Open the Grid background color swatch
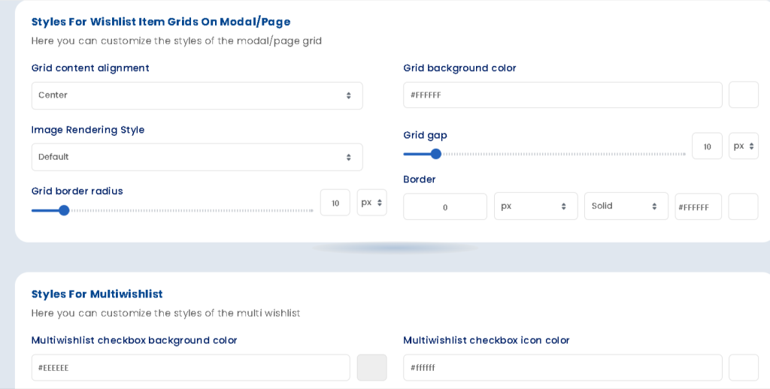The height and width of the screenshot is (389, 770). 743,95
